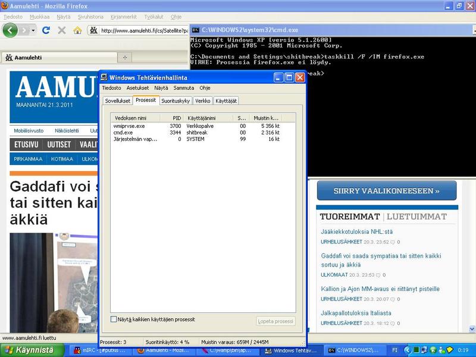
Task: Switch to the Suorituskyky tab
Action: click(x=176, y=101)
